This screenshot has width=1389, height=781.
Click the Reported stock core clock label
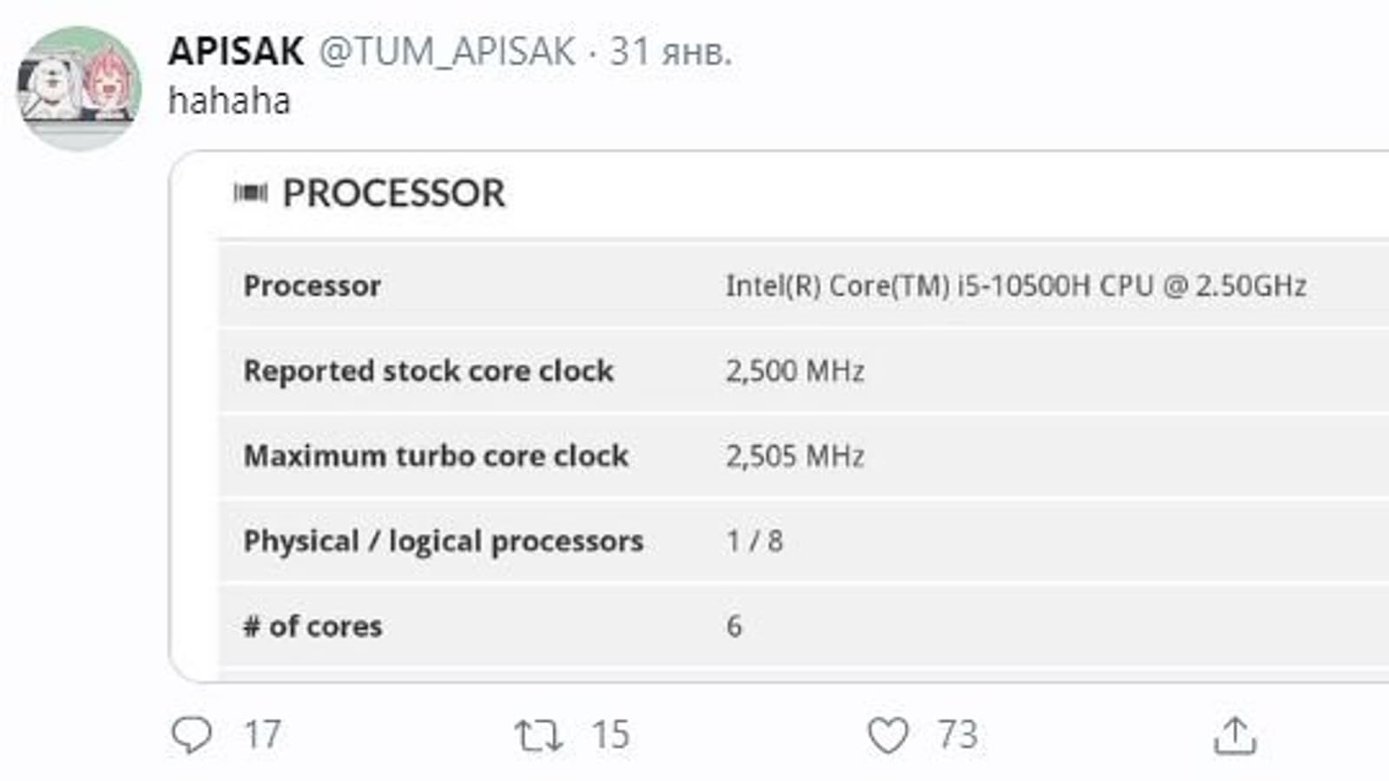pyautogui.click(x=428, y=371)
